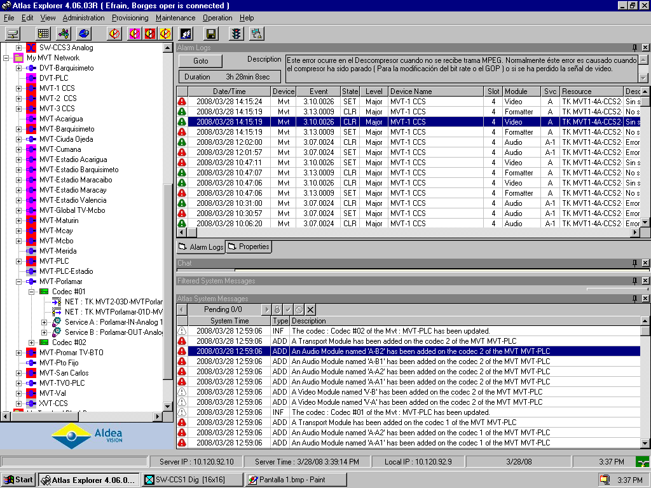Click the blue globe toolbar icon
The image size is (651, 488).
tap(84, 34)
